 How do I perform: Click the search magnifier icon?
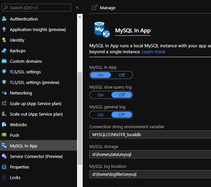tap(6, 8)
